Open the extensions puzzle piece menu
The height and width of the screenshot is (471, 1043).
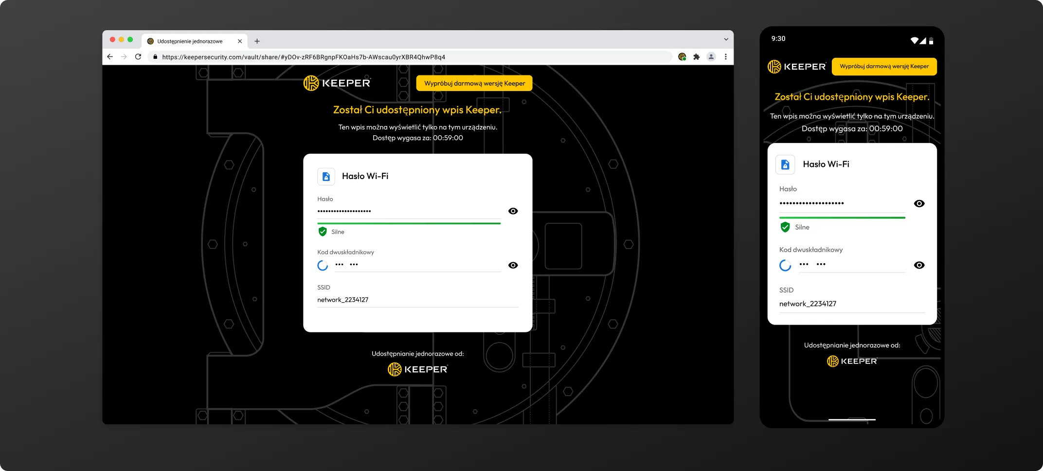[697, 57]
